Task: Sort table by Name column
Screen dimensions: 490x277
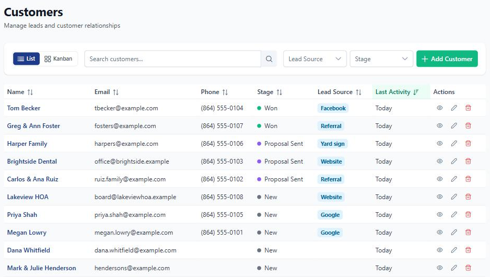Action: [20, 92]
